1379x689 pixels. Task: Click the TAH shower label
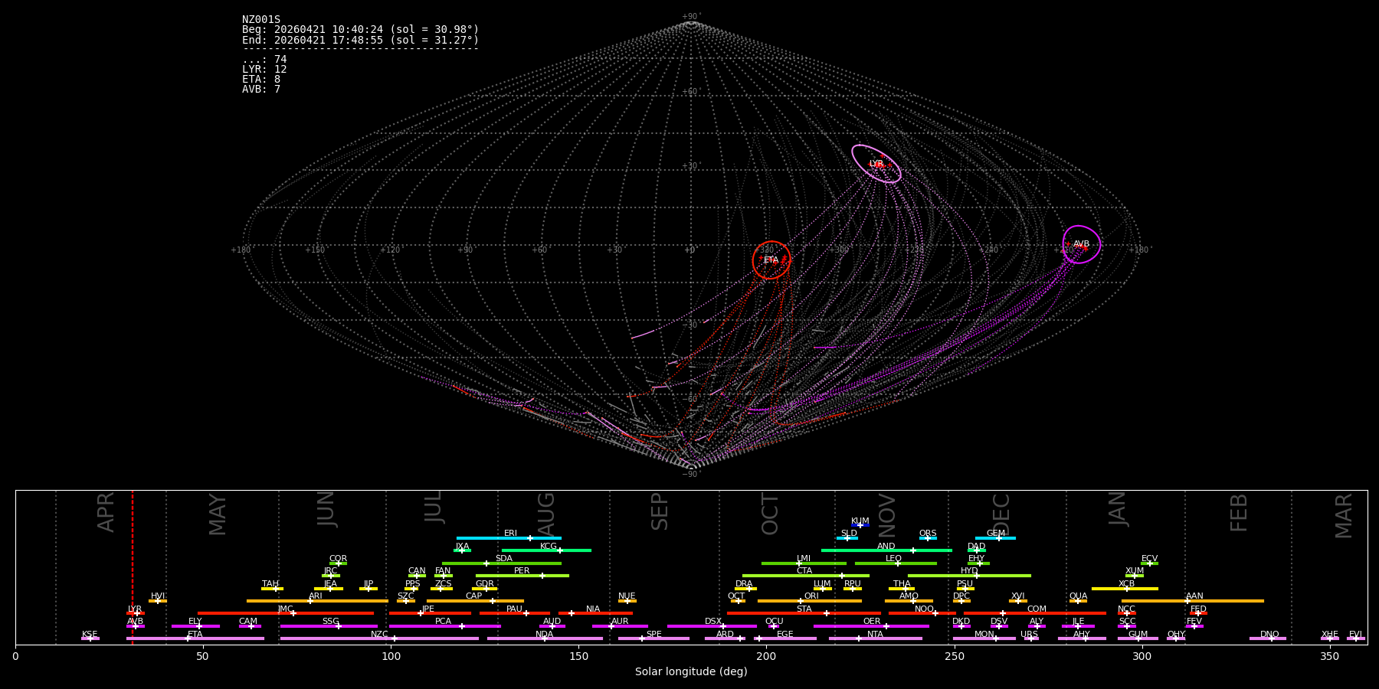[270, 584]
